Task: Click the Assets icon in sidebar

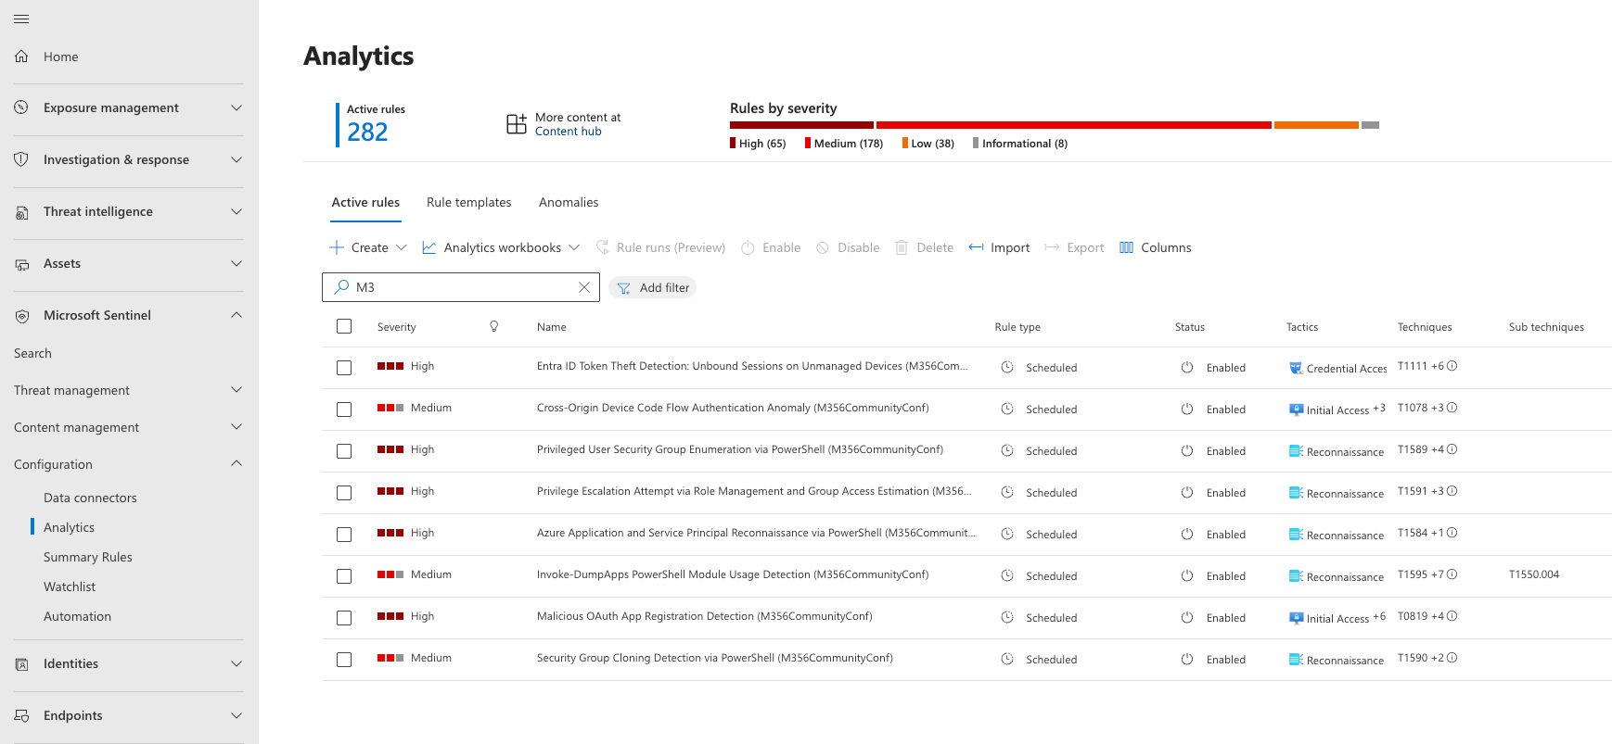Action: tap(21, 264)
